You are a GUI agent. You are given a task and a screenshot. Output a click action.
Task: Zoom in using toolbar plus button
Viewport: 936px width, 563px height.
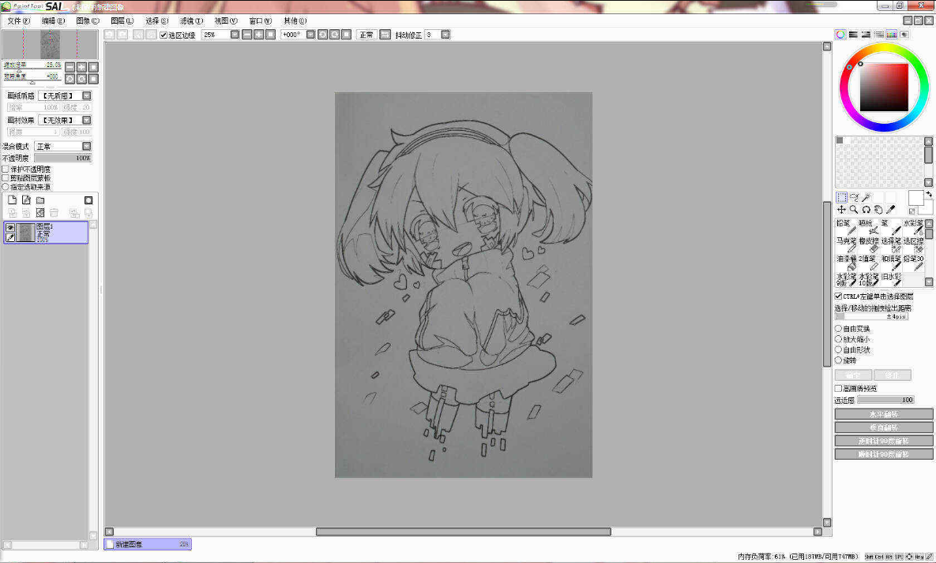pos(258,35)
